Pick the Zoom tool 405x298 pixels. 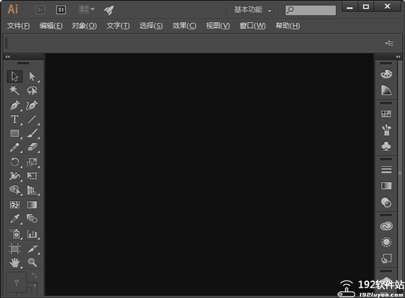(x=32, y=263)
